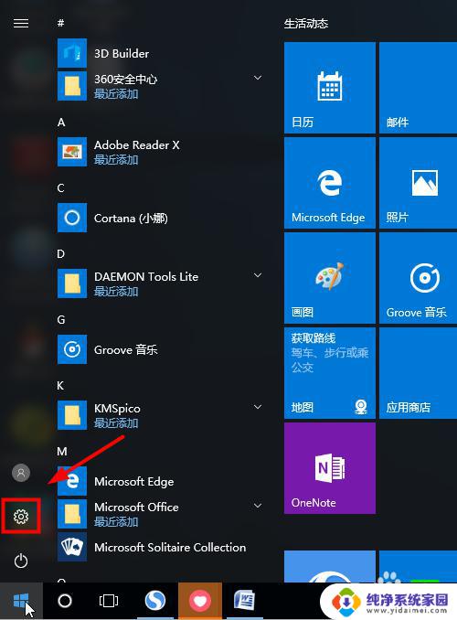This screenshot has width=457, height=620.
Task: Open the pink heart app on taskbar
Action: (x=200, y=601)
